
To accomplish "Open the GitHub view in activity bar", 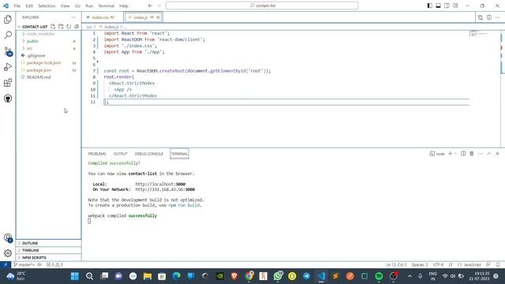I will [8, 99].
